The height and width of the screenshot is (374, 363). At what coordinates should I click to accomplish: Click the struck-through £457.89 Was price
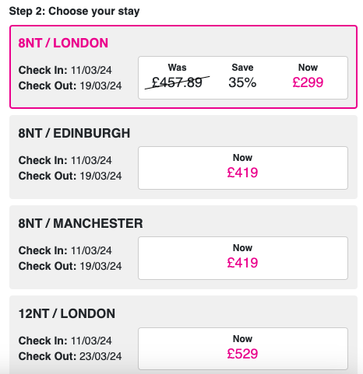click(177, 82)
